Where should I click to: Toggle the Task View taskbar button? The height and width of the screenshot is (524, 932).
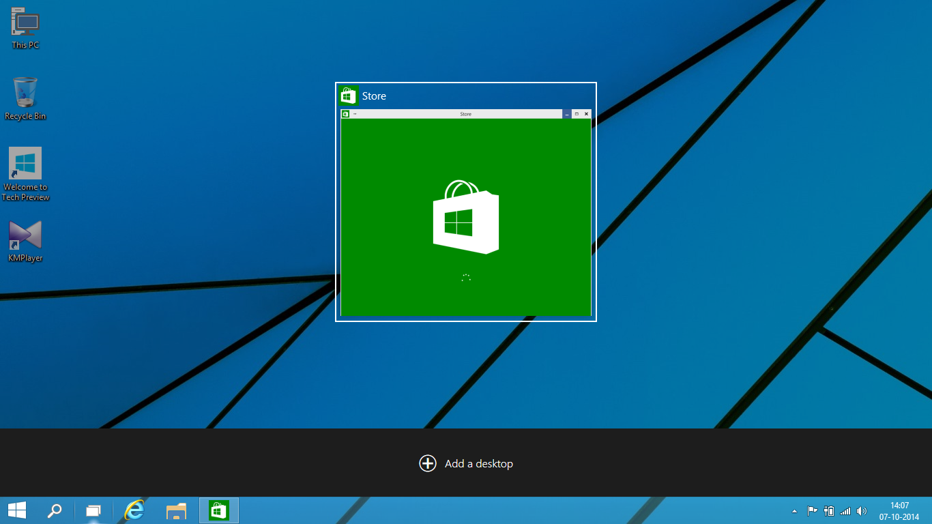point(93,510)
